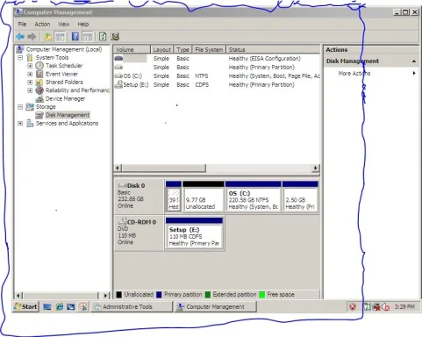Expand the Shared Folders node
The image size is (422, 337).
(30, 82)
